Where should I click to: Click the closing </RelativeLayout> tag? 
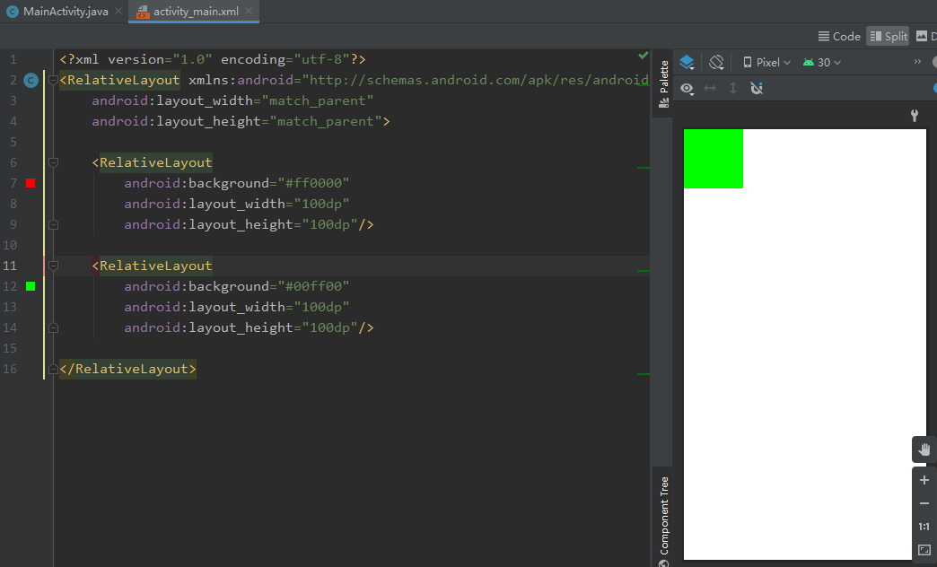[127, 369]
